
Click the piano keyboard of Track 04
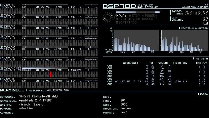coord(49,43)
